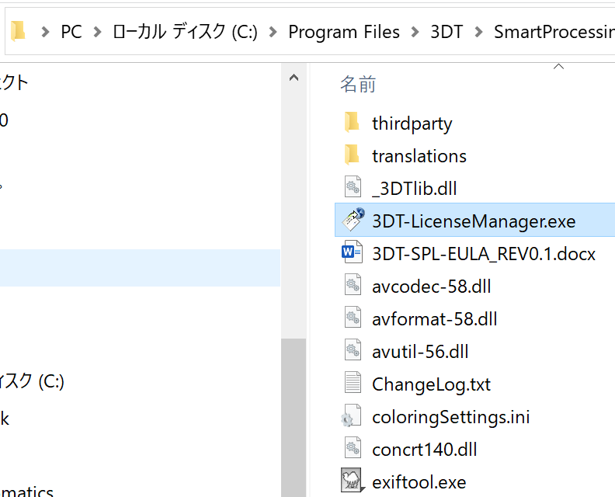Click the Word icon of 3DT-SPL-EULA_REV0.1.docx
Screen dimensions: 615x497
353,252
